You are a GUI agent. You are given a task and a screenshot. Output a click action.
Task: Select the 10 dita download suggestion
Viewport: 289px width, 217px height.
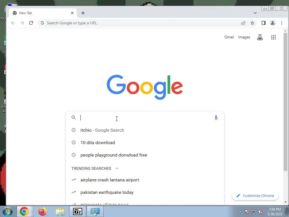tap(145, 142)
